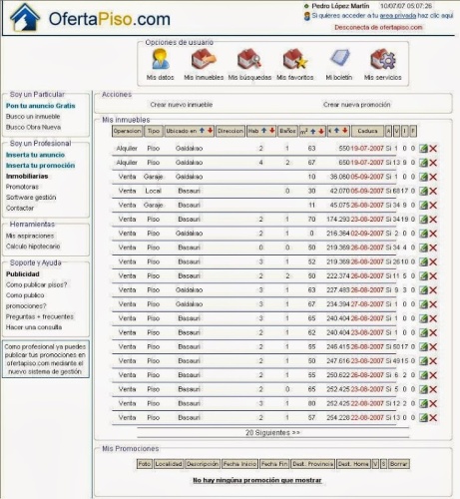Open Pon tu anuncio Gratis link
Image resolution: width=460 pixels, height=499 pixels.
[41, 106]
